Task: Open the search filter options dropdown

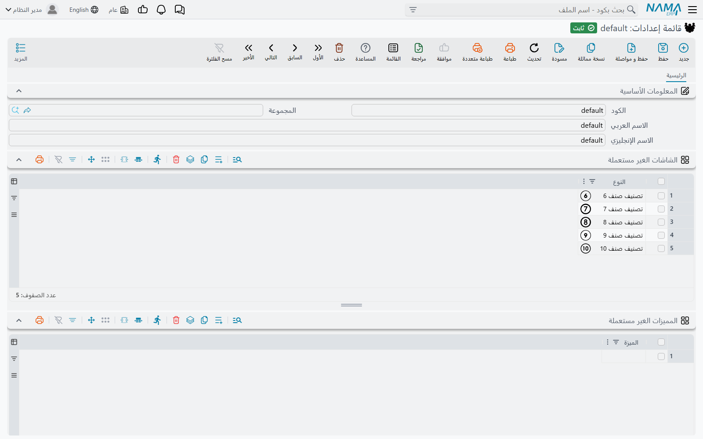Action: [x=413, y=10]
